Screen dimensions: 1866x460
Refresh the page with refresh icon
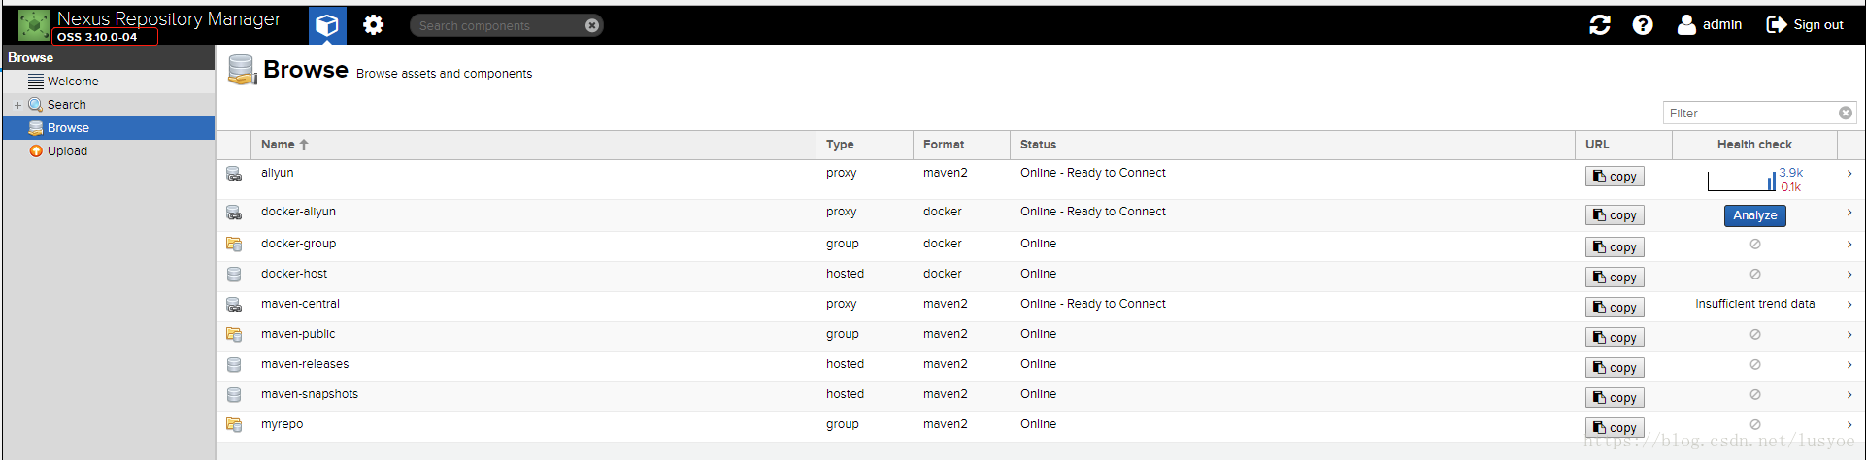1600,25
